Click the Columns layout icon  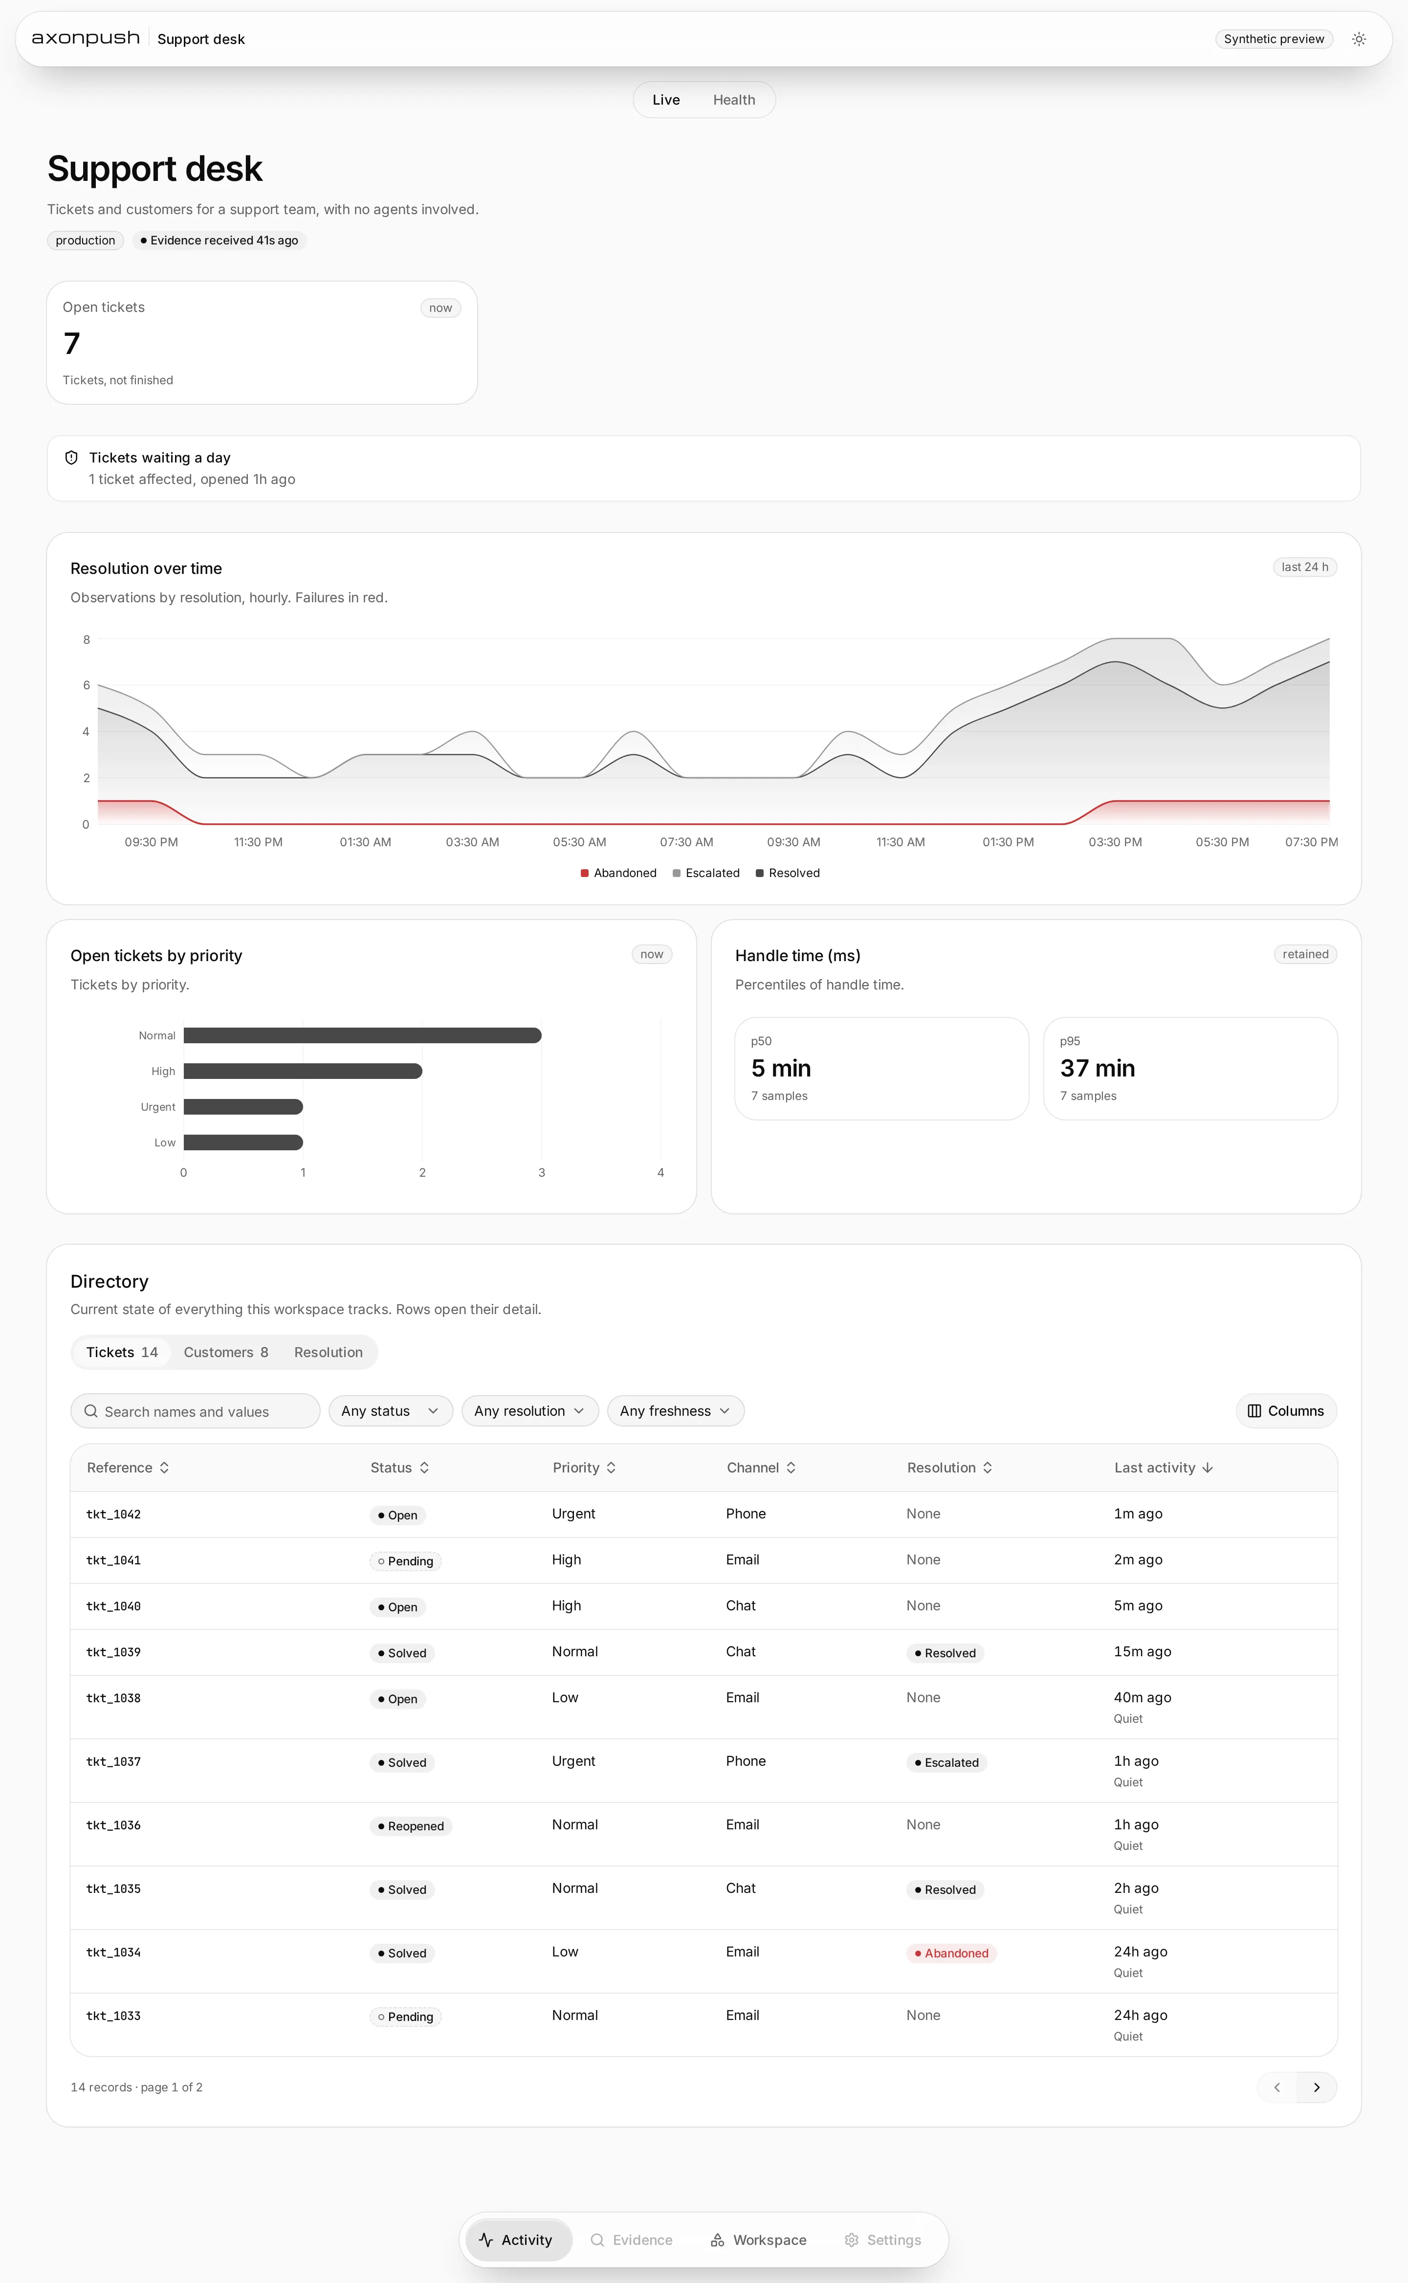1254,1410
